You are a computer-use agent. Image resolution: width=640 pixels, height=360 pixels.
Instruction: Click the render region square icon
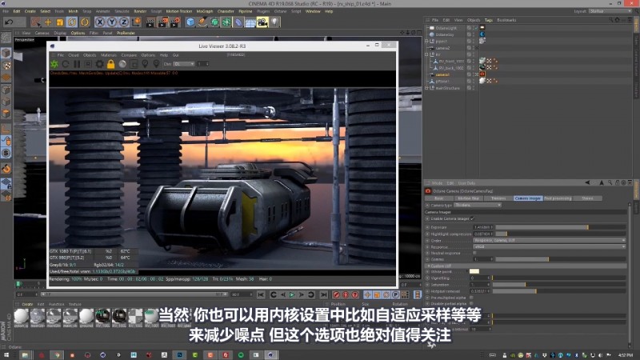pyautogui.click(x=134, y=64)
